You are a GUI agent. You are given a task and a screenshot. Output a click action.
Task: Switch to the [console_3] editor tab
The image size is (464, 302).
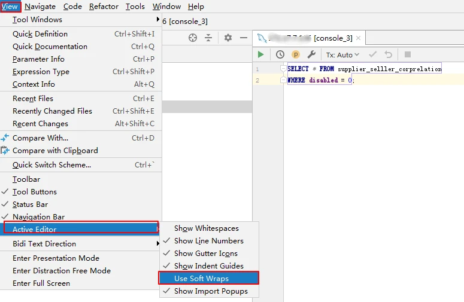309,38
